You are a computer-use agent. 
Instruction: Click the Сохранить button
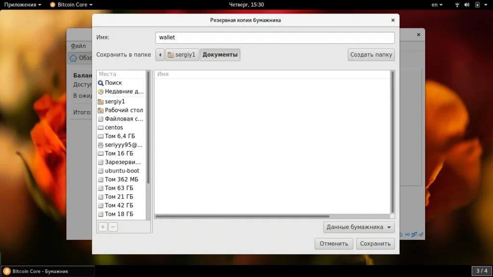pyautogui.click(x=375, y=244)
